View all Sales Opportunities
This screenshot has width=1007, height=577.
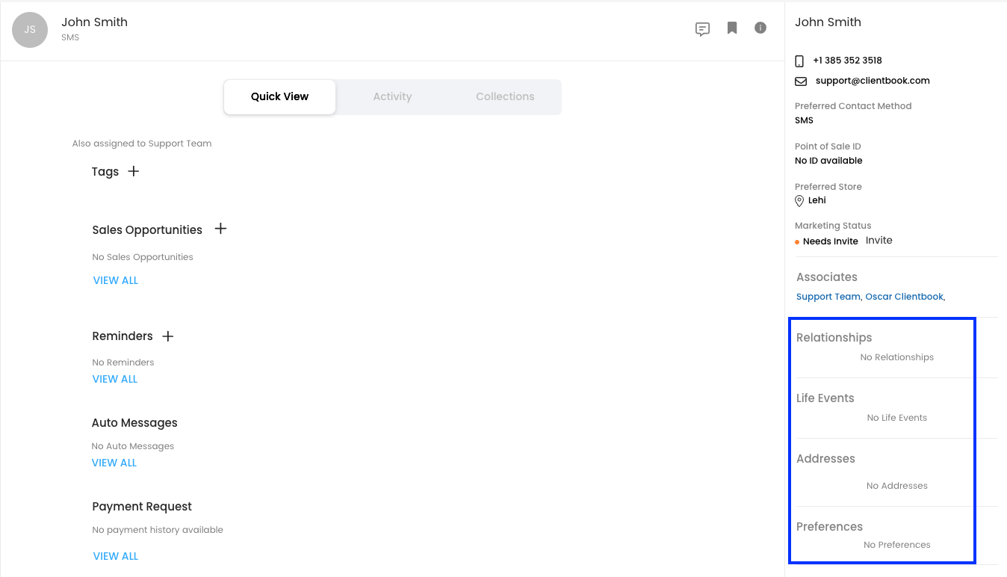coord(116,280)
